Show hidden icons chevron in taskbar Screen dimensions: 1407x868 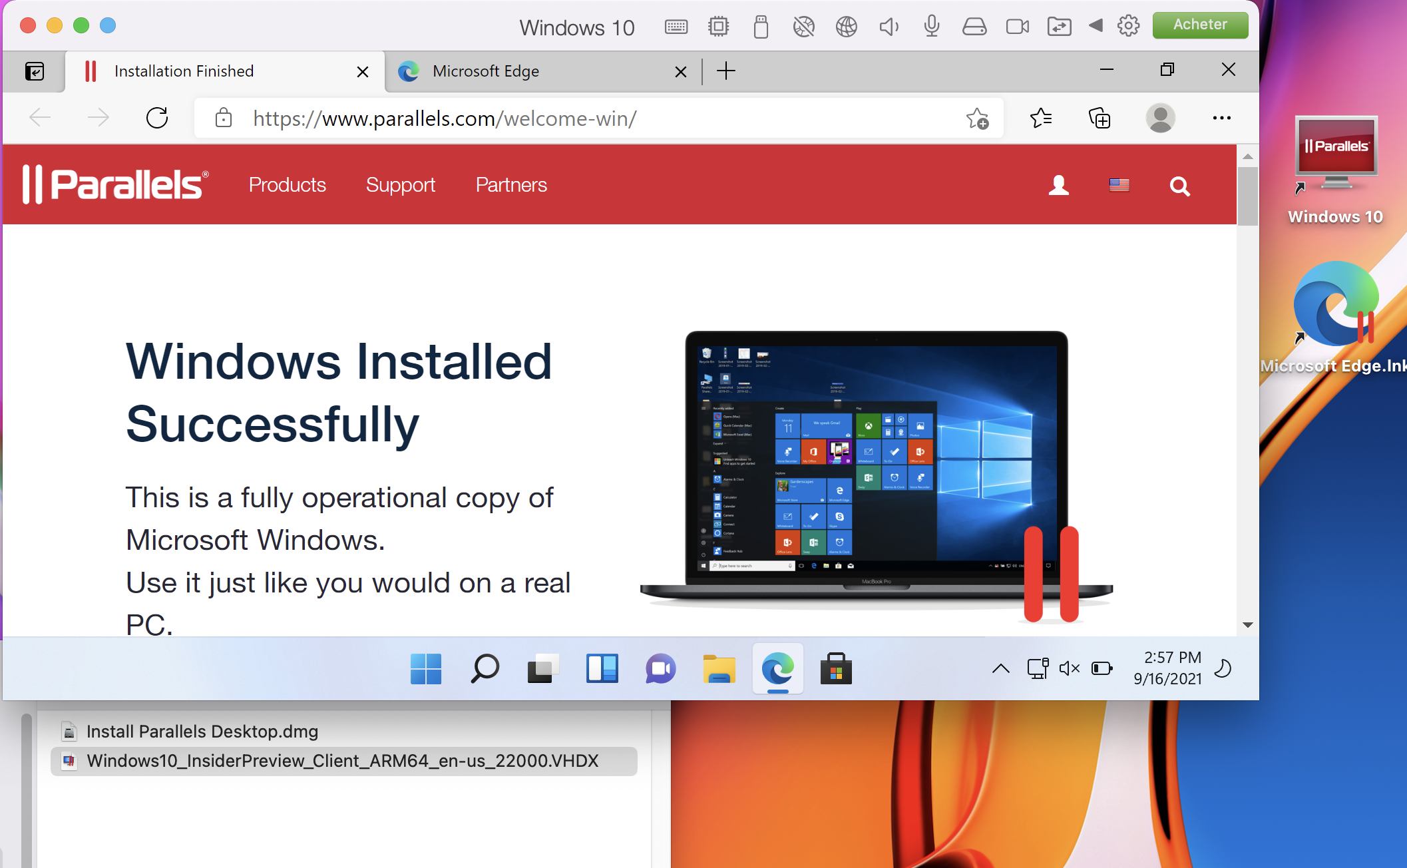[x=1000, y=668]
